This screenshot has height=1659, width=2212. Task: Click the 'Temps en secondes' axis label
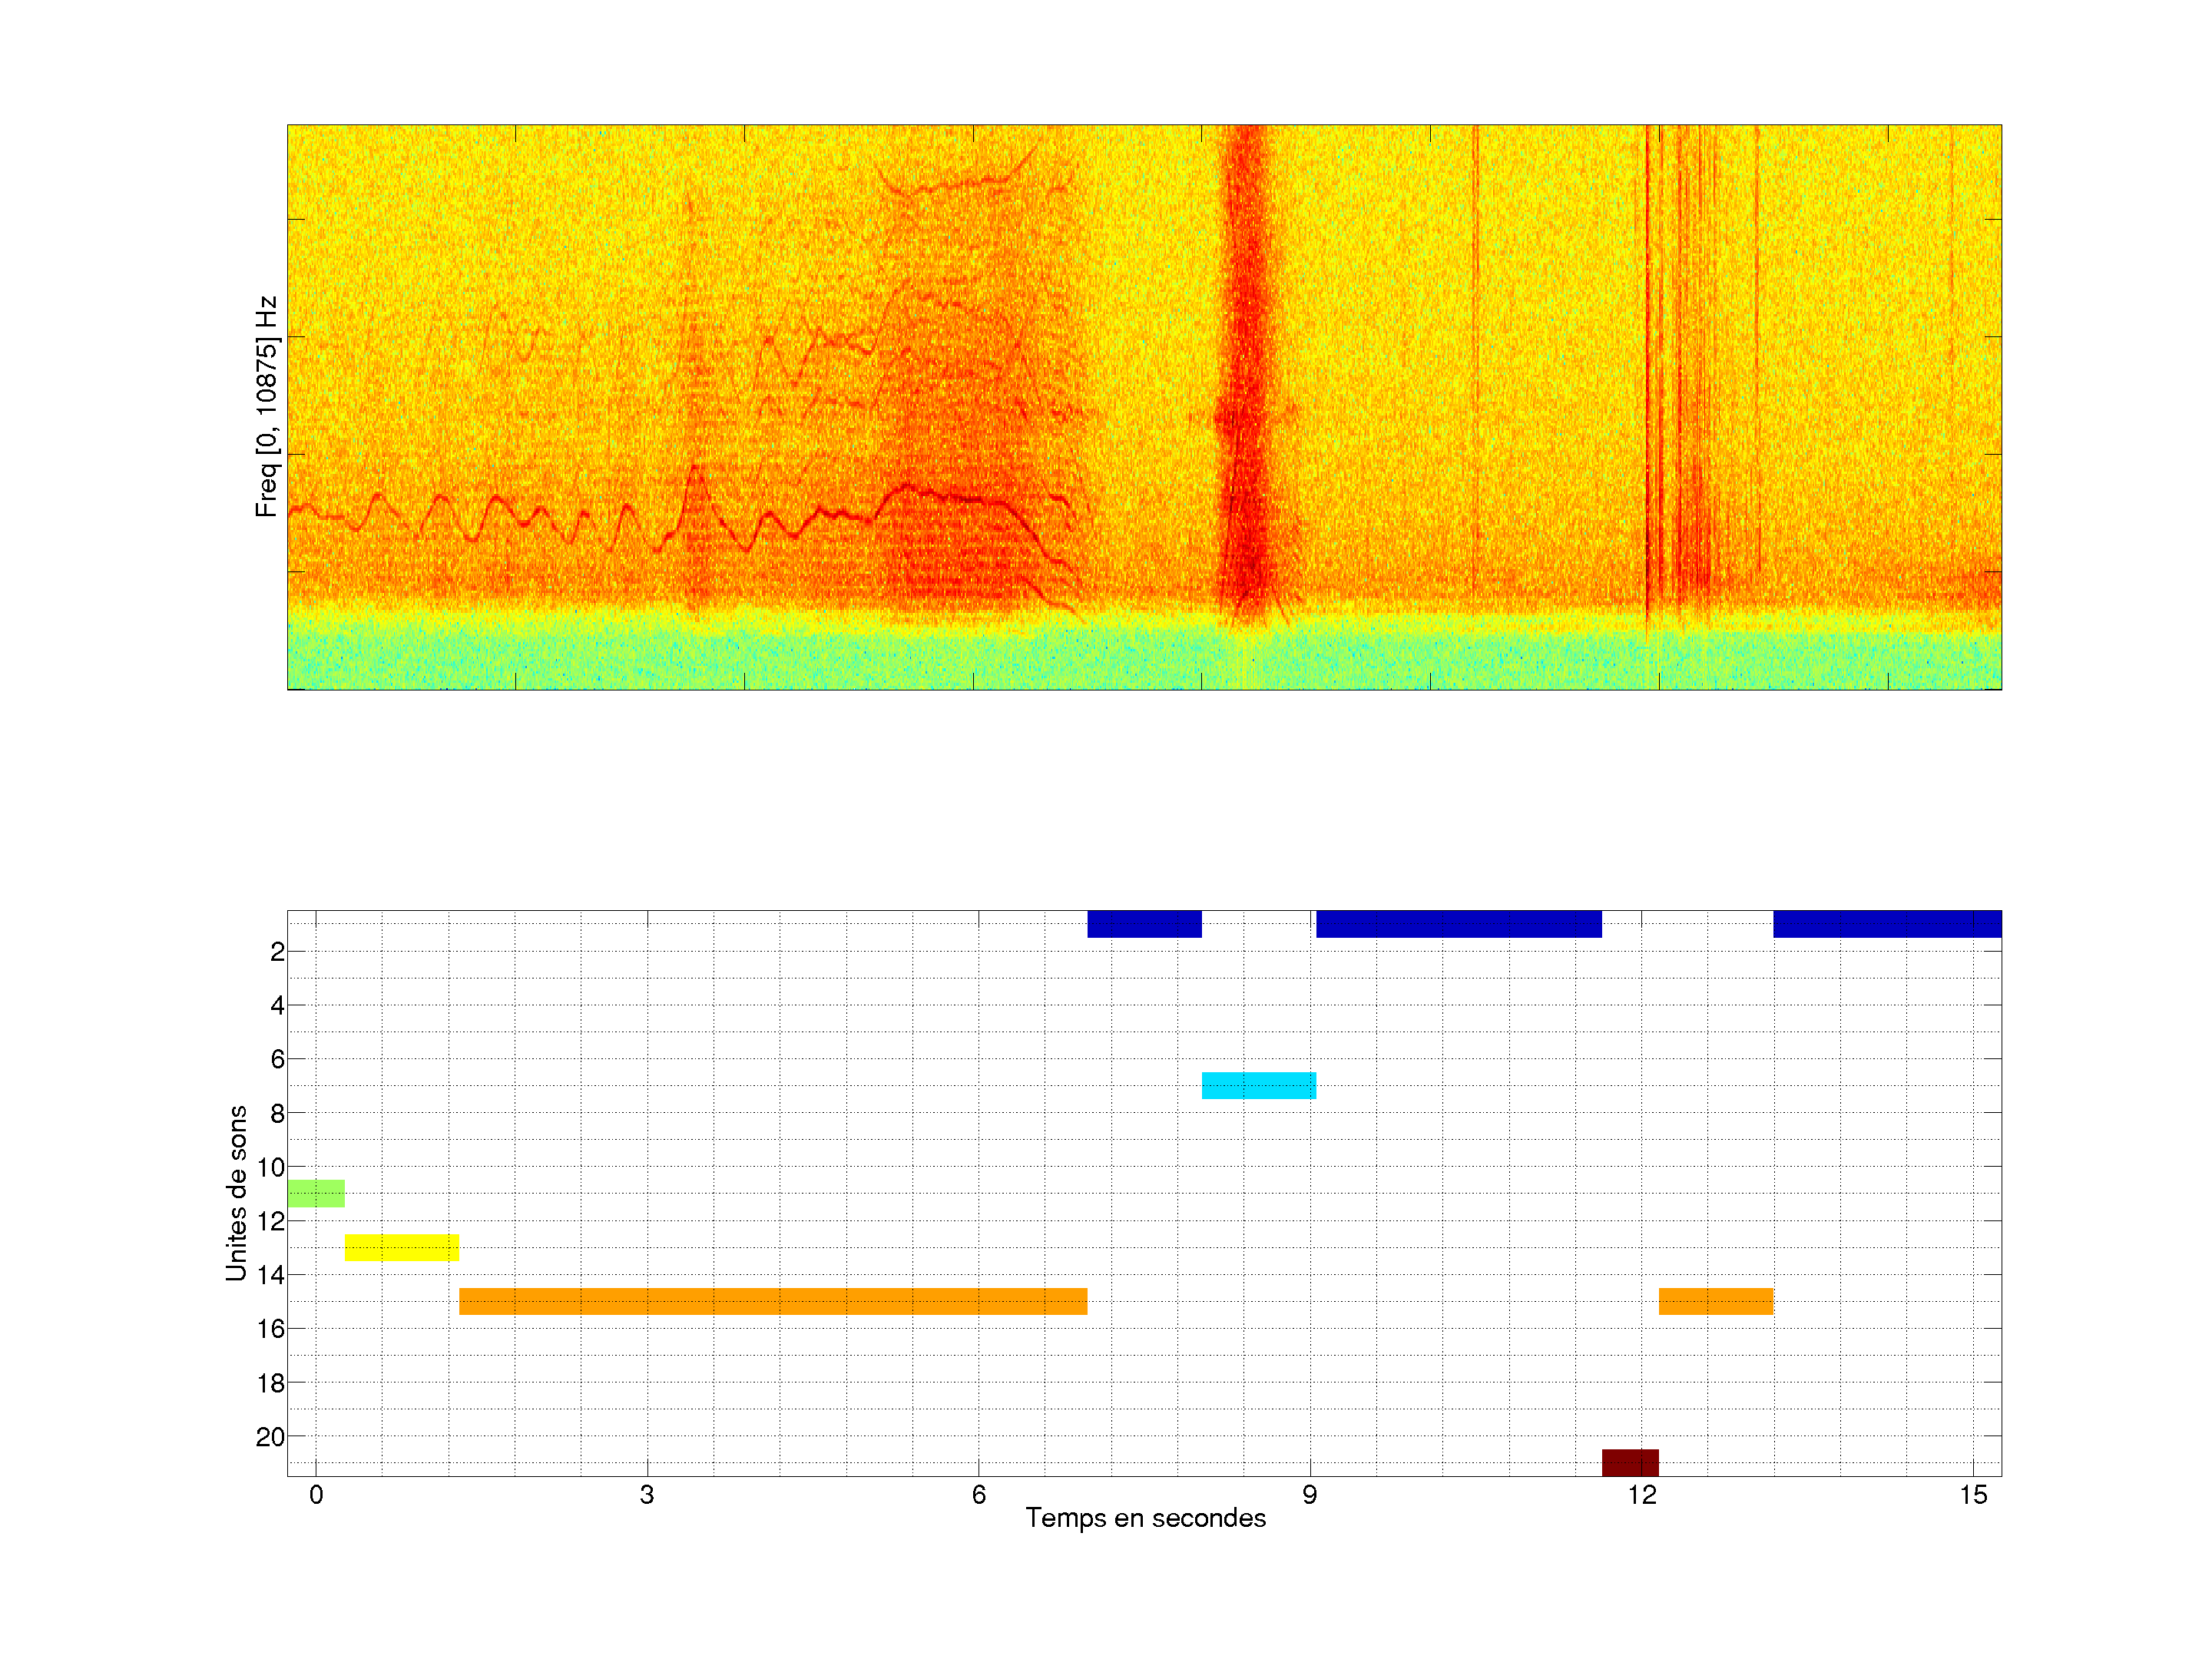(1145, 1518)
